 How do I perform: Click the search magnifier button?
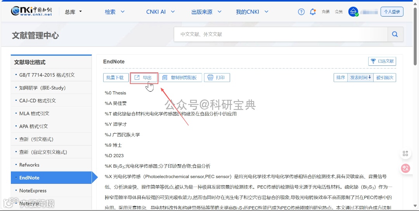click(395, 34)
